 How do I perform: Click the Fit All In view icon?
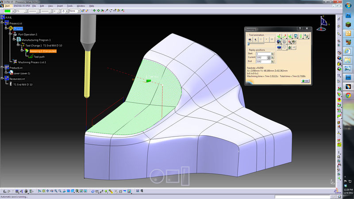[x=43, y=191]
